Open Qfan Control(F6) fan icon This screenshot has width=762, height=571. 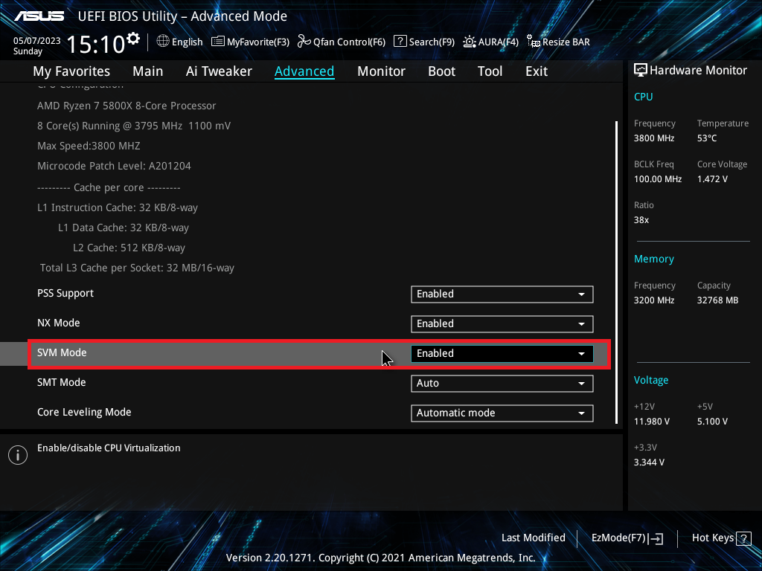(x=304, y=42)
